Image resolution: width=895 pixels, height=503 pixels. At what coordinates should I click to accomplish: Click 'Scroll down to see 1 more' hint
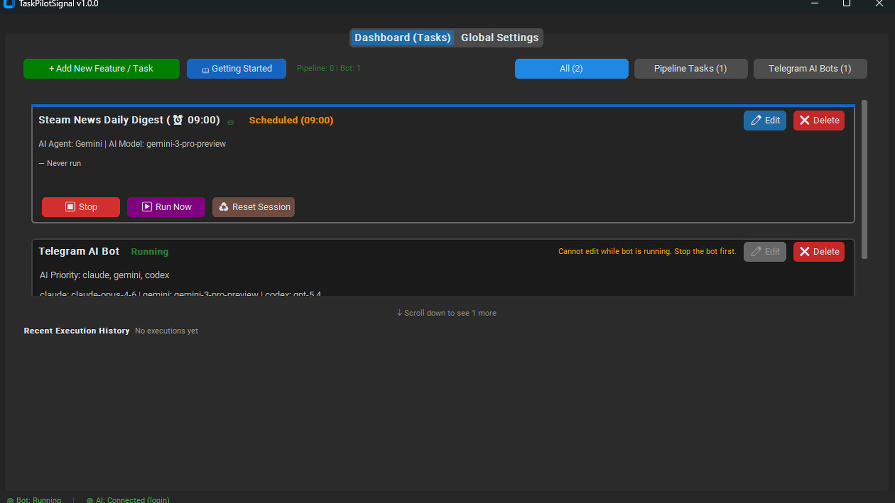tap(447, 313)
